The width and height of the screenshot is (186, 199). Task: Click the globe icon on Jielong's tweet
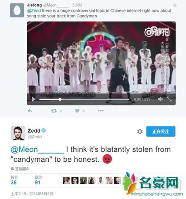click(x=175, y=5)
